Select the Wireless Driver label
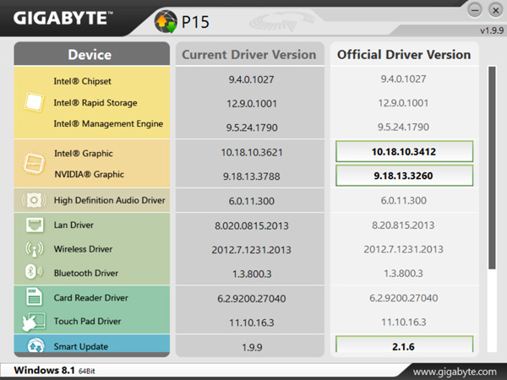Viewport: 507px width, 380px height. click(x=83, y=249)
